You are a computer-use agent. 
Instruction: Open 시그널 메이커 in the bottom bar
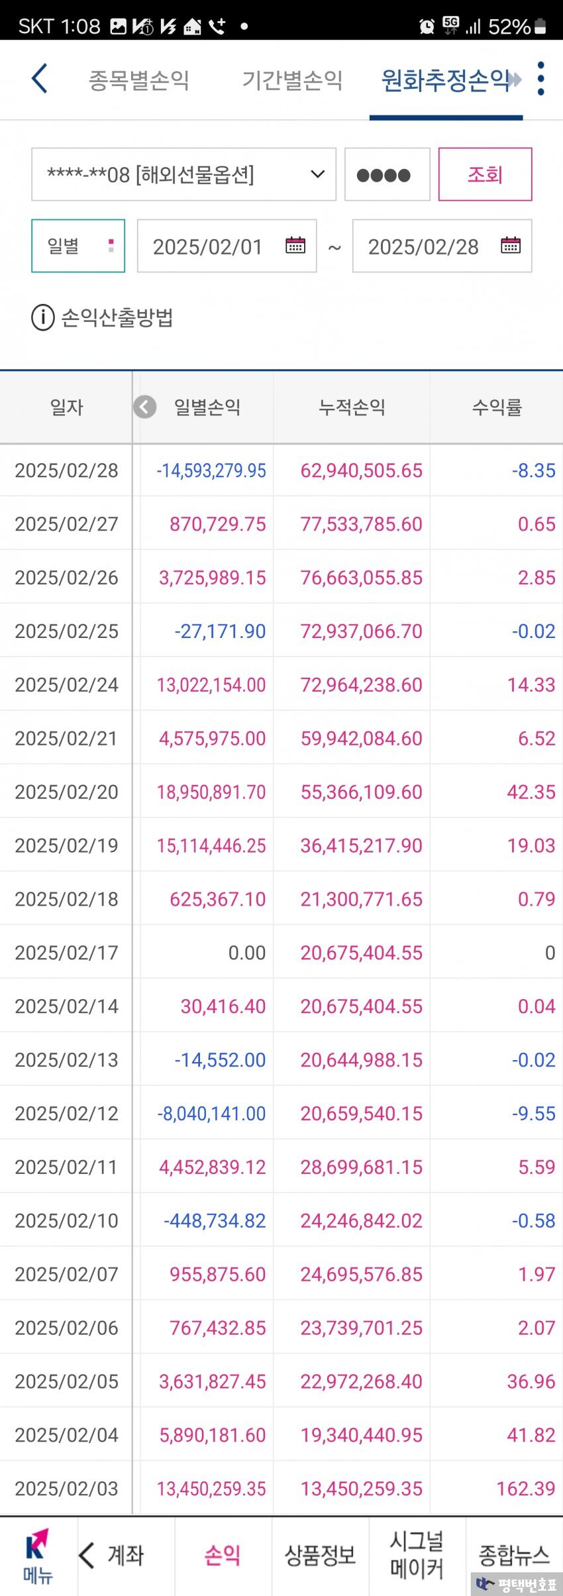[x=417, y=1554]
